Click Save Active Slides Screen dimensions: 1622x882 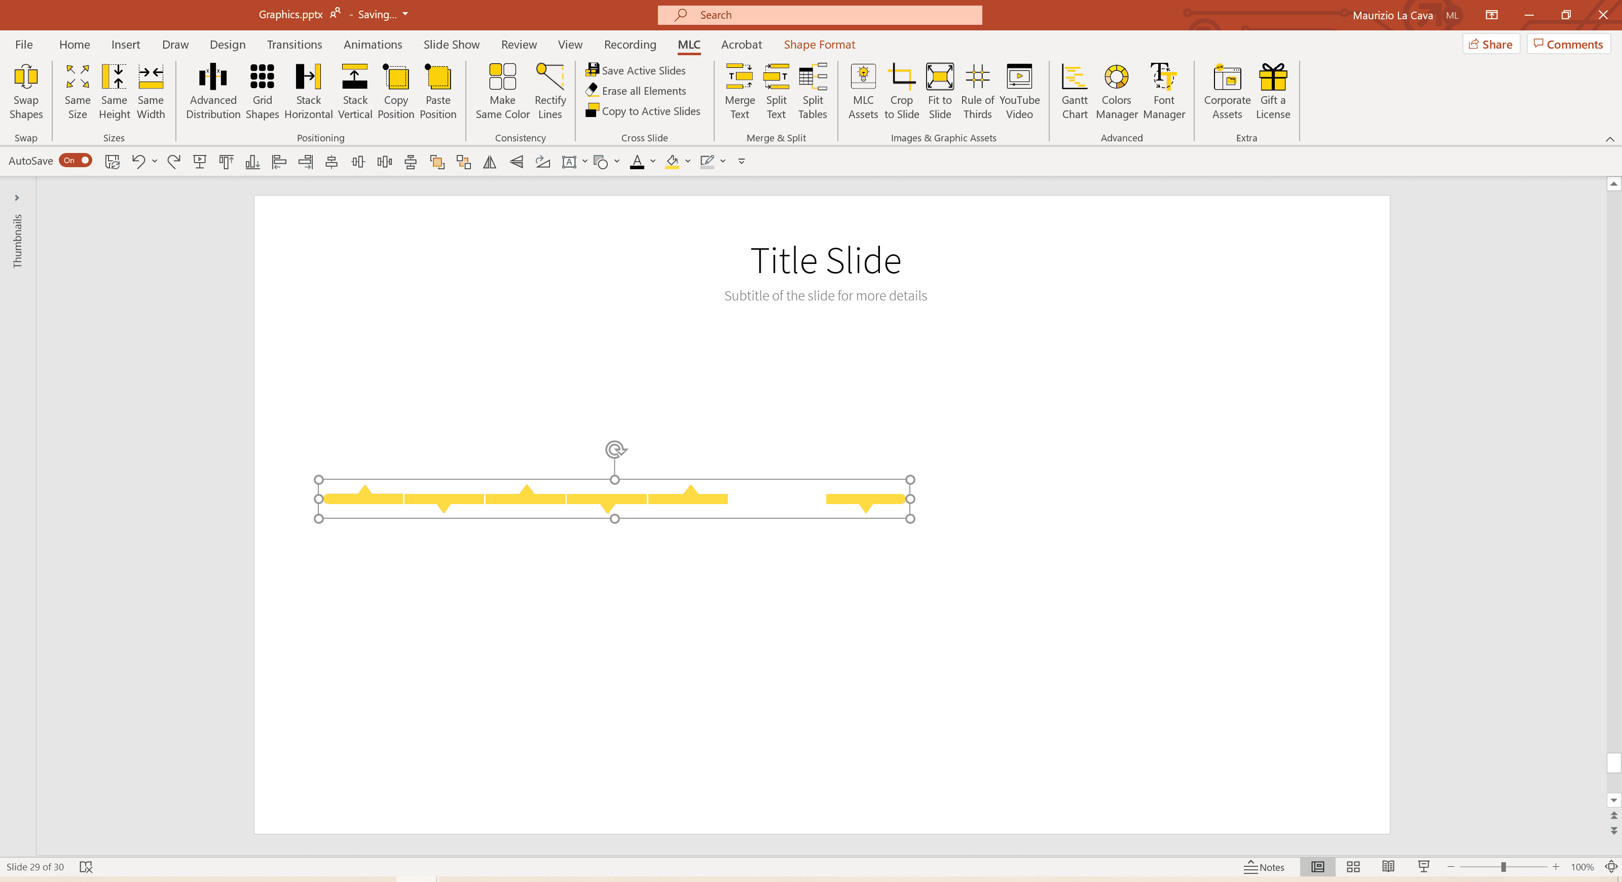coord(636,70)
